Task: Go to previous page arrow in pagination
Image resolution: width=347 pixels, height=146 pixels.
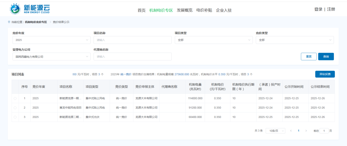Action: click(291, 131)
